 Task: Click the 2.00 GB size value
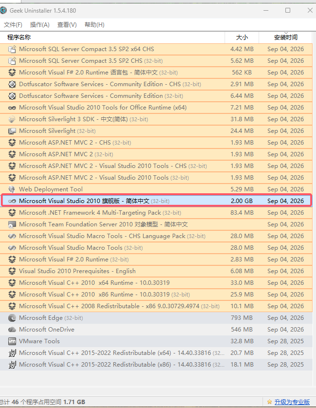tap(242, 201)
